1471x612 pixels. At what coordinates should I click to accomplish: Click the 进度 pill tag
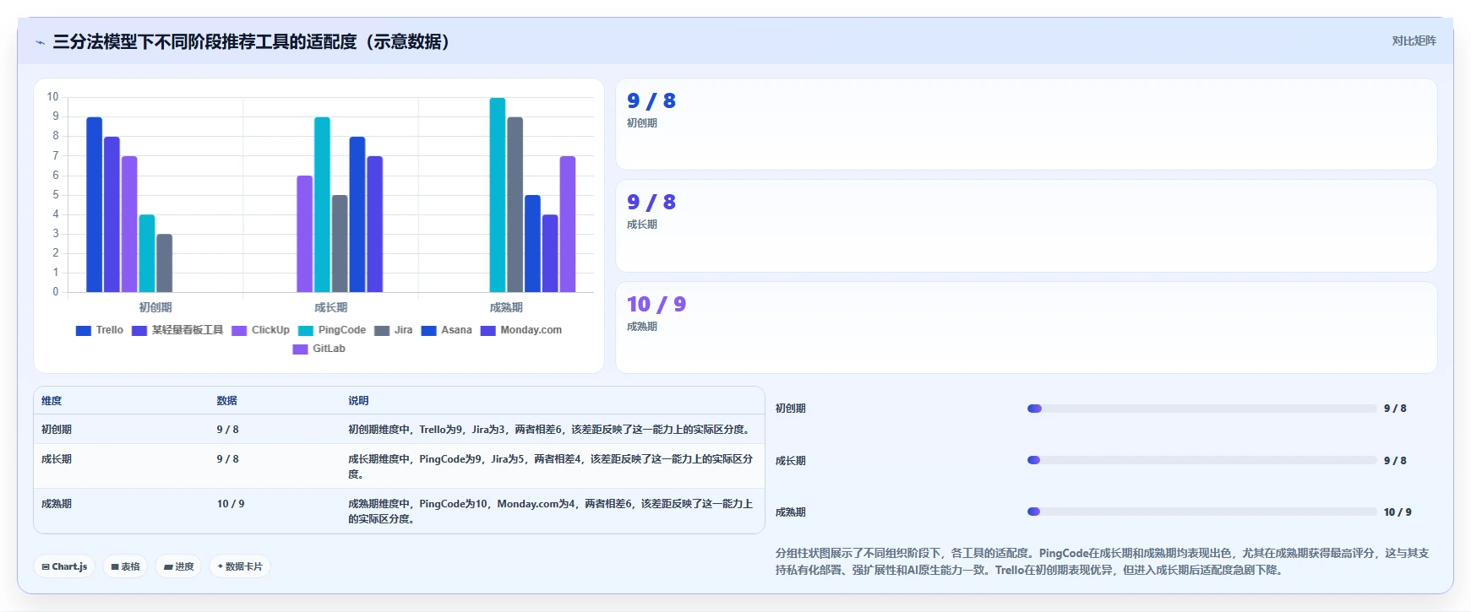(x=179, y=566)
